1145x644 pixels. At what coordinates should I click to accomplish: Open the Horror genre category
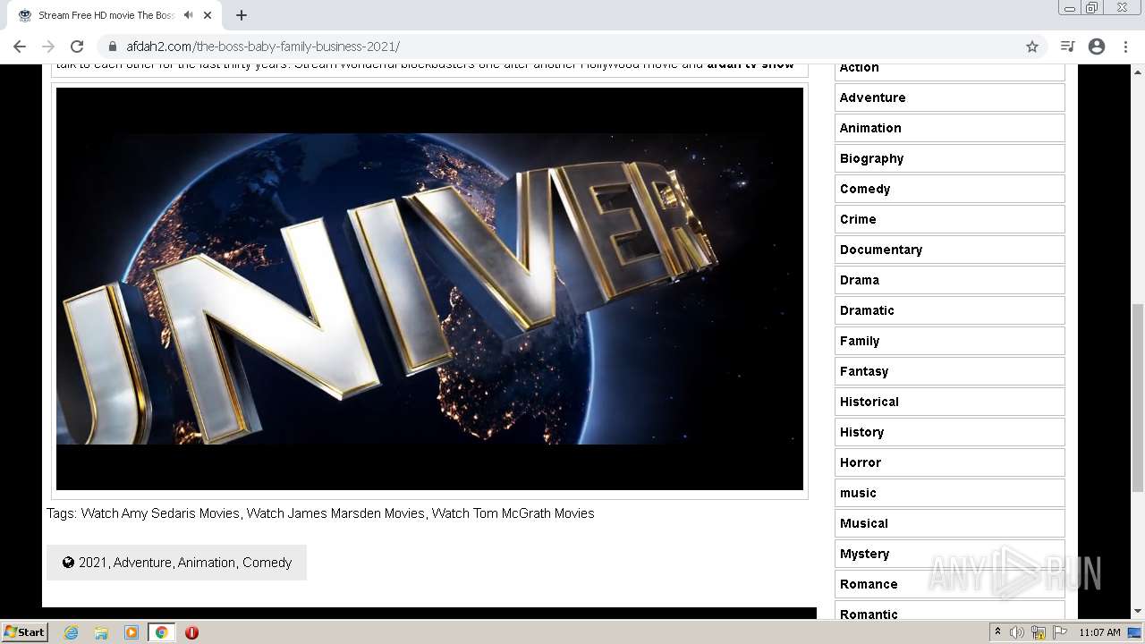tap(949, 462)
